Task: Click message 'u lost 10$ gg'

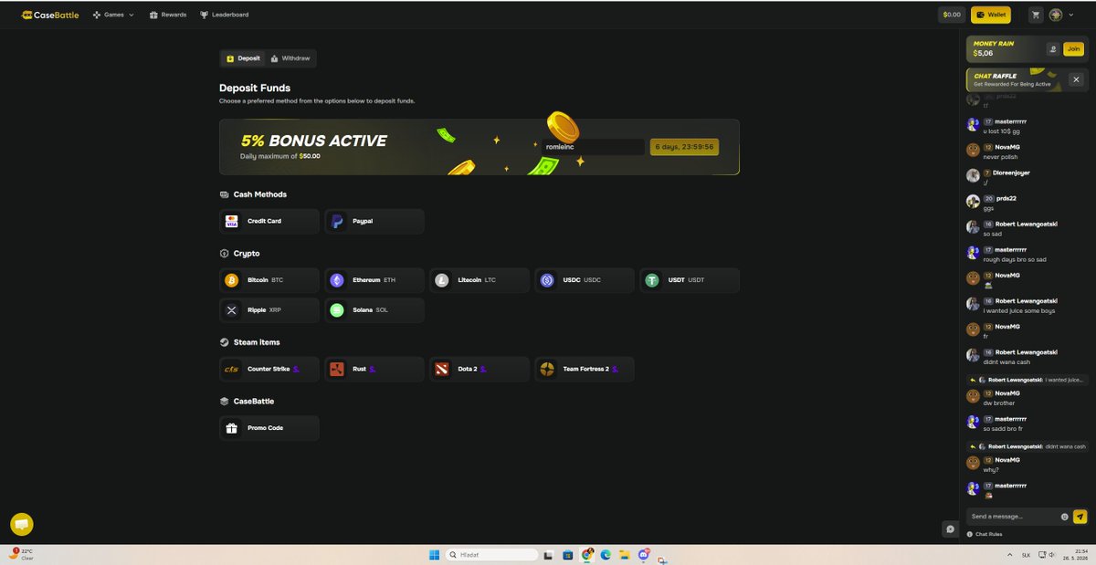Action: [1002, 131]
